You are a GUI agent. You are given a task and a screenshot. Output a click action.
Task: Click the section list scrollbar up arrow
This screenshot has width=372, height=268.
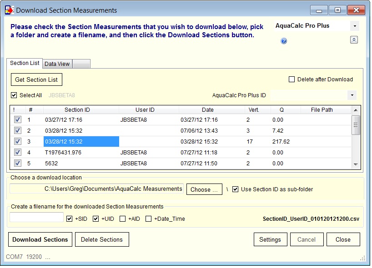click(356, 110)
